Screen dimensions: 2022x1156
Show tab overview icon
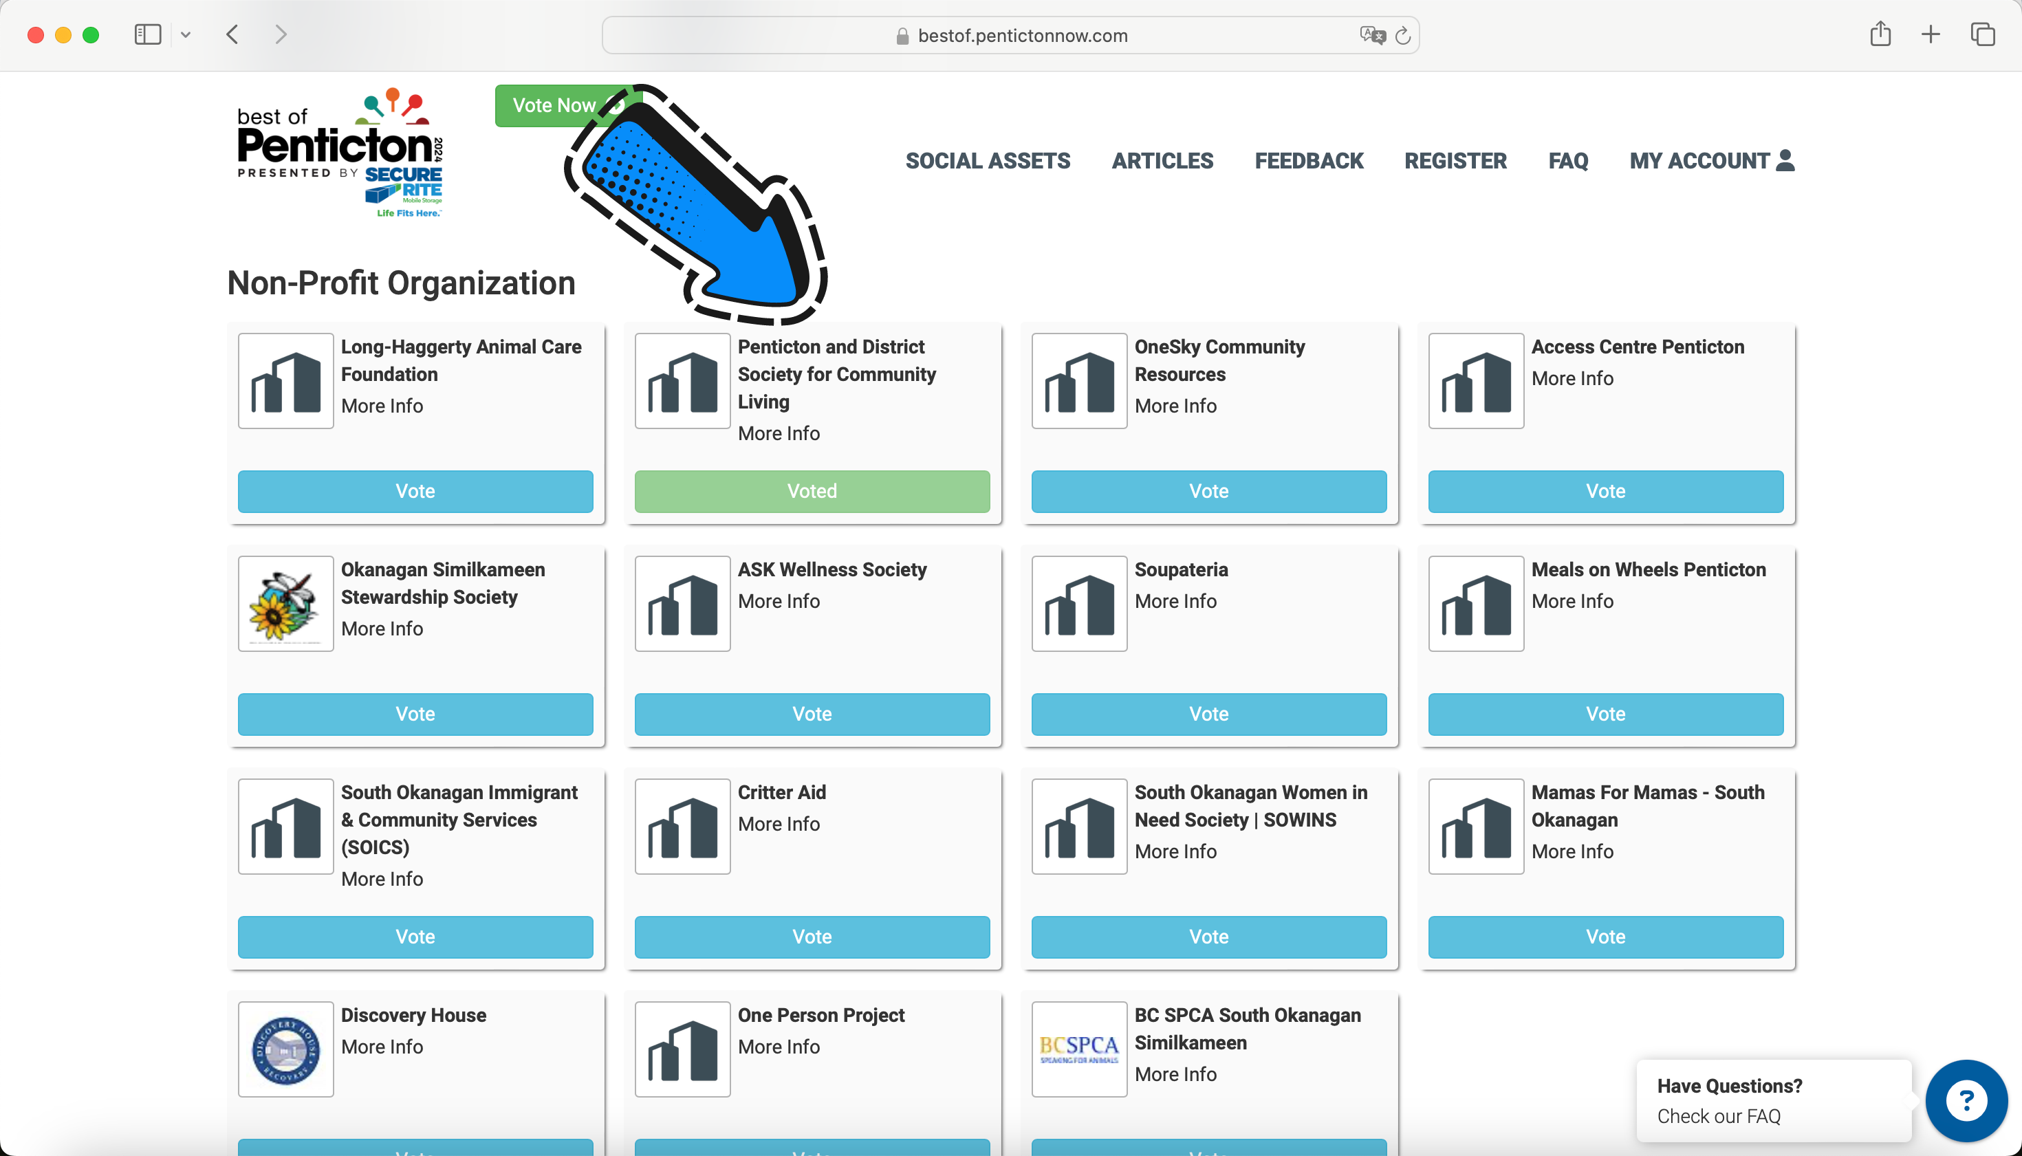pos(1982,34)
